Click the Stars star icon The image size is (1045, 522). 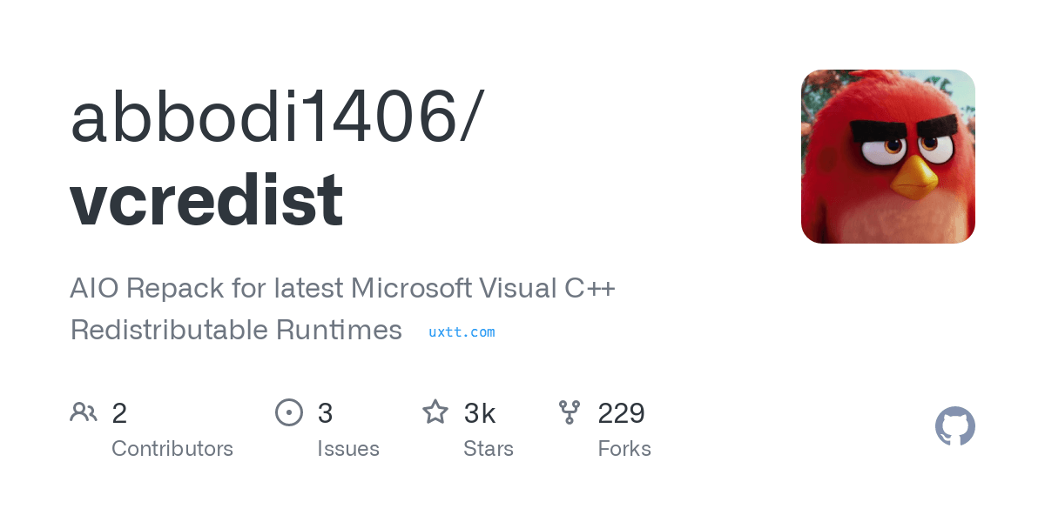tap(435, 412)
